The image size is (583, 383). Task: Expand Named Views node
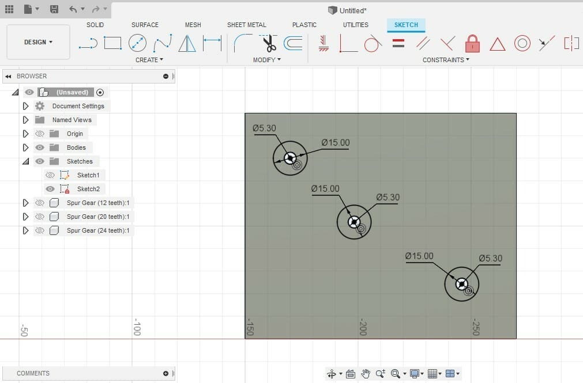pyautogui.click(x=25, y=120)
